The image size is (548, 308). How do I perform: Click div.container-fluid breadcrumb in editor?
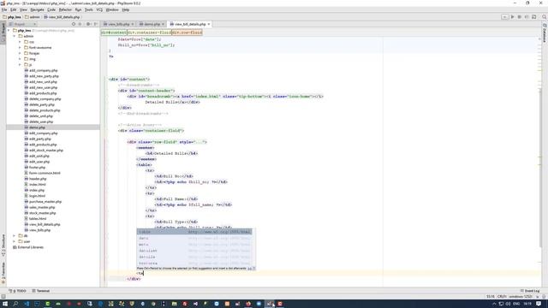click(x=149, y=33)
